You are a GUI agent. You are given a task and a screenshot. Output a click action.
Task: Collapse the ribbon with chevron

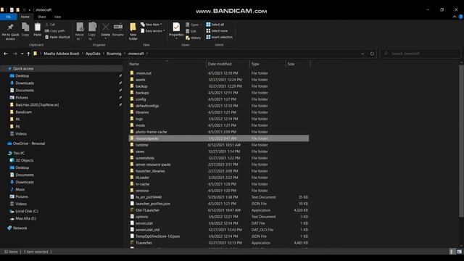click(455, 17)
